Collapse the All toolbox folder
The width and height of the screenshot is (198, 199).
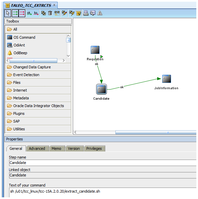pos(38,29)
